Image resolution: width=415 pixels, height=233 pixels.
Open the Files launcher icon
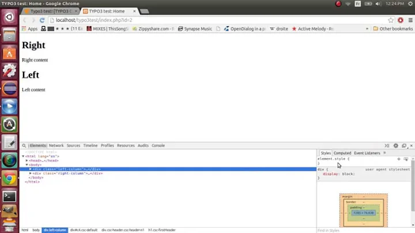9,35
